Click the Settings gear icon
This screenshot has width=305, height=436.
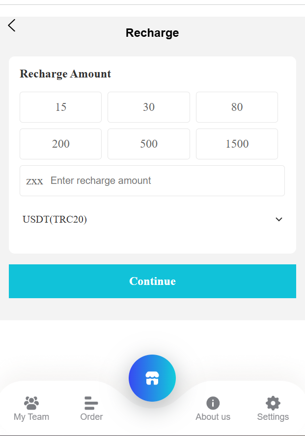273,403
